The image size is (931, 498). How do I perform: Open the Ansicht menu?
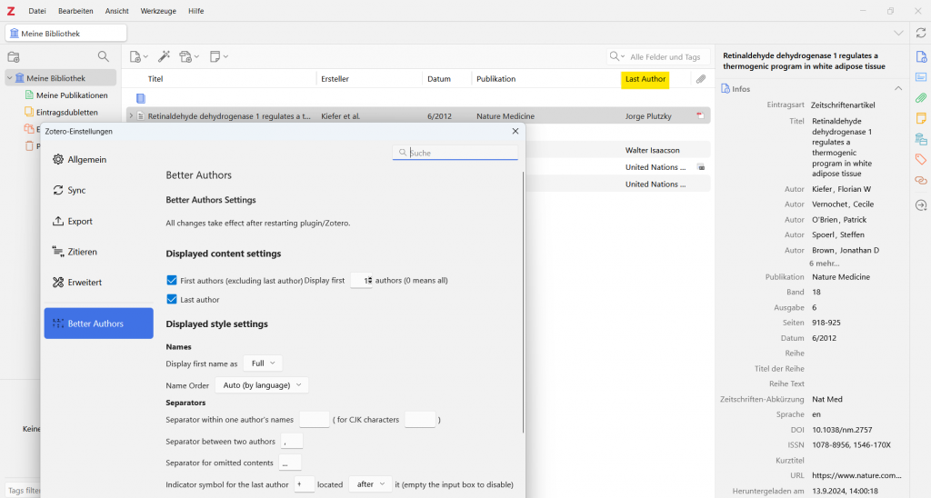pyautogui.click(x=117, y=11)
